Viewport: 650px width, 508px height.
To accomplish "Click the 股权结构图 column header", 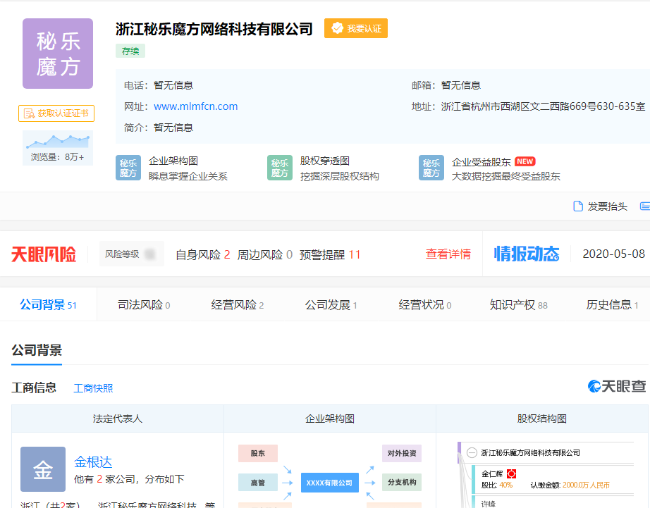I will (542, 419).
